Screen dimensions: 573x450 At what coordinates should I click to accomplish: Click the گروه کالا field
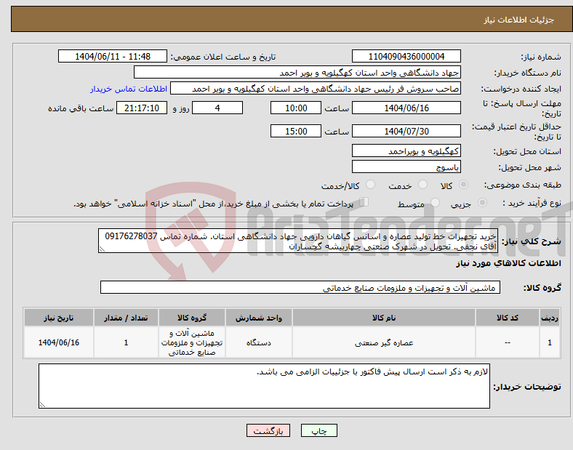300,287
